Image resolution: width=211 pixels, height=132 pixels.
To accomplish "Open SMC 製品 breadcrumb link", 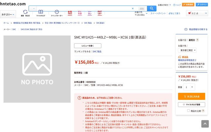I will coord(88,23).
